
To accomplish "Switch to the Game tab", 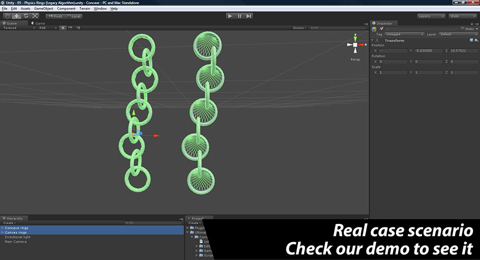I will tap(38, 23).
